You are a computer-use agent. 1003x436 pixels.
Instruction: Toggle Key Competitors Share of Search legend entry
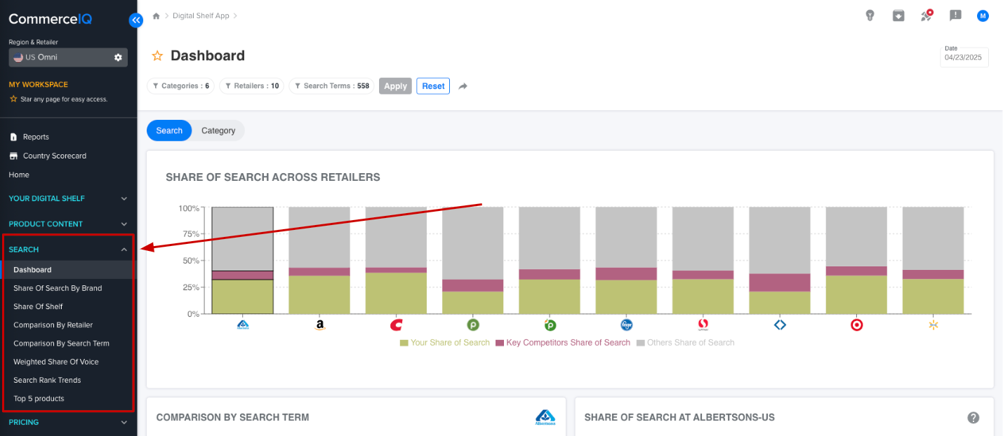click(x=563, y=343)
